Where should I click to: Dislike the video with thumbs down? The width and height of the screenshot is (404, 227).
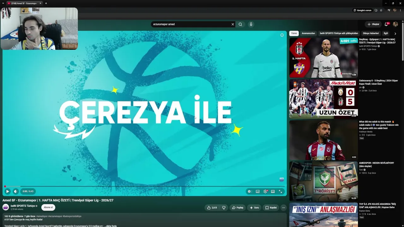[x=224, y=208]
